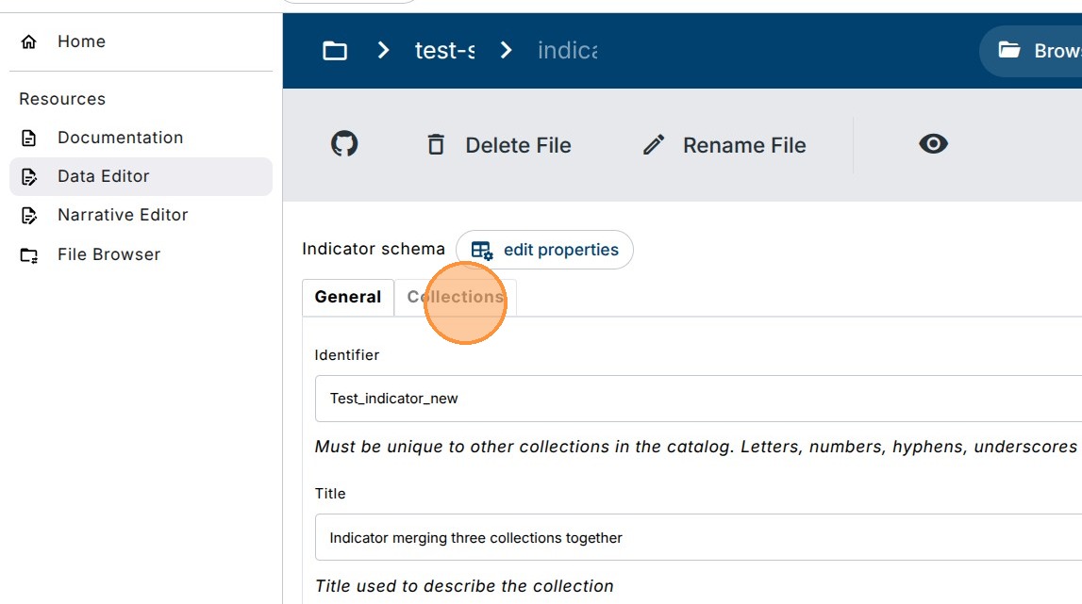Click the Title input field
The height and width of the screenshot is (604, 1082).
point(698,538)
